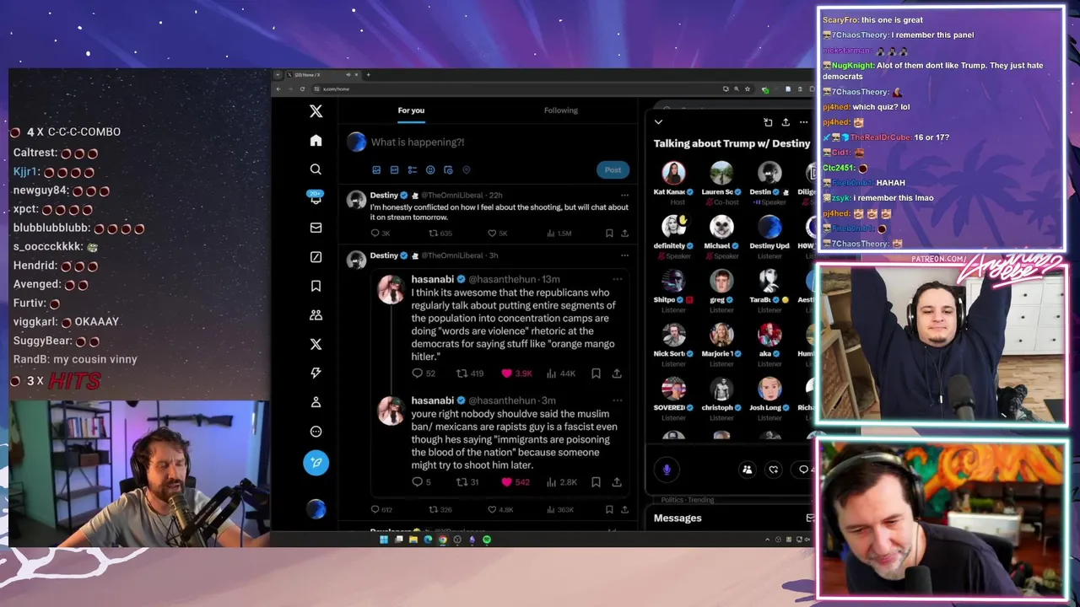The image size is (1080, 607).
Task: Add media image to the new post
Action: (x=376, y=169)
